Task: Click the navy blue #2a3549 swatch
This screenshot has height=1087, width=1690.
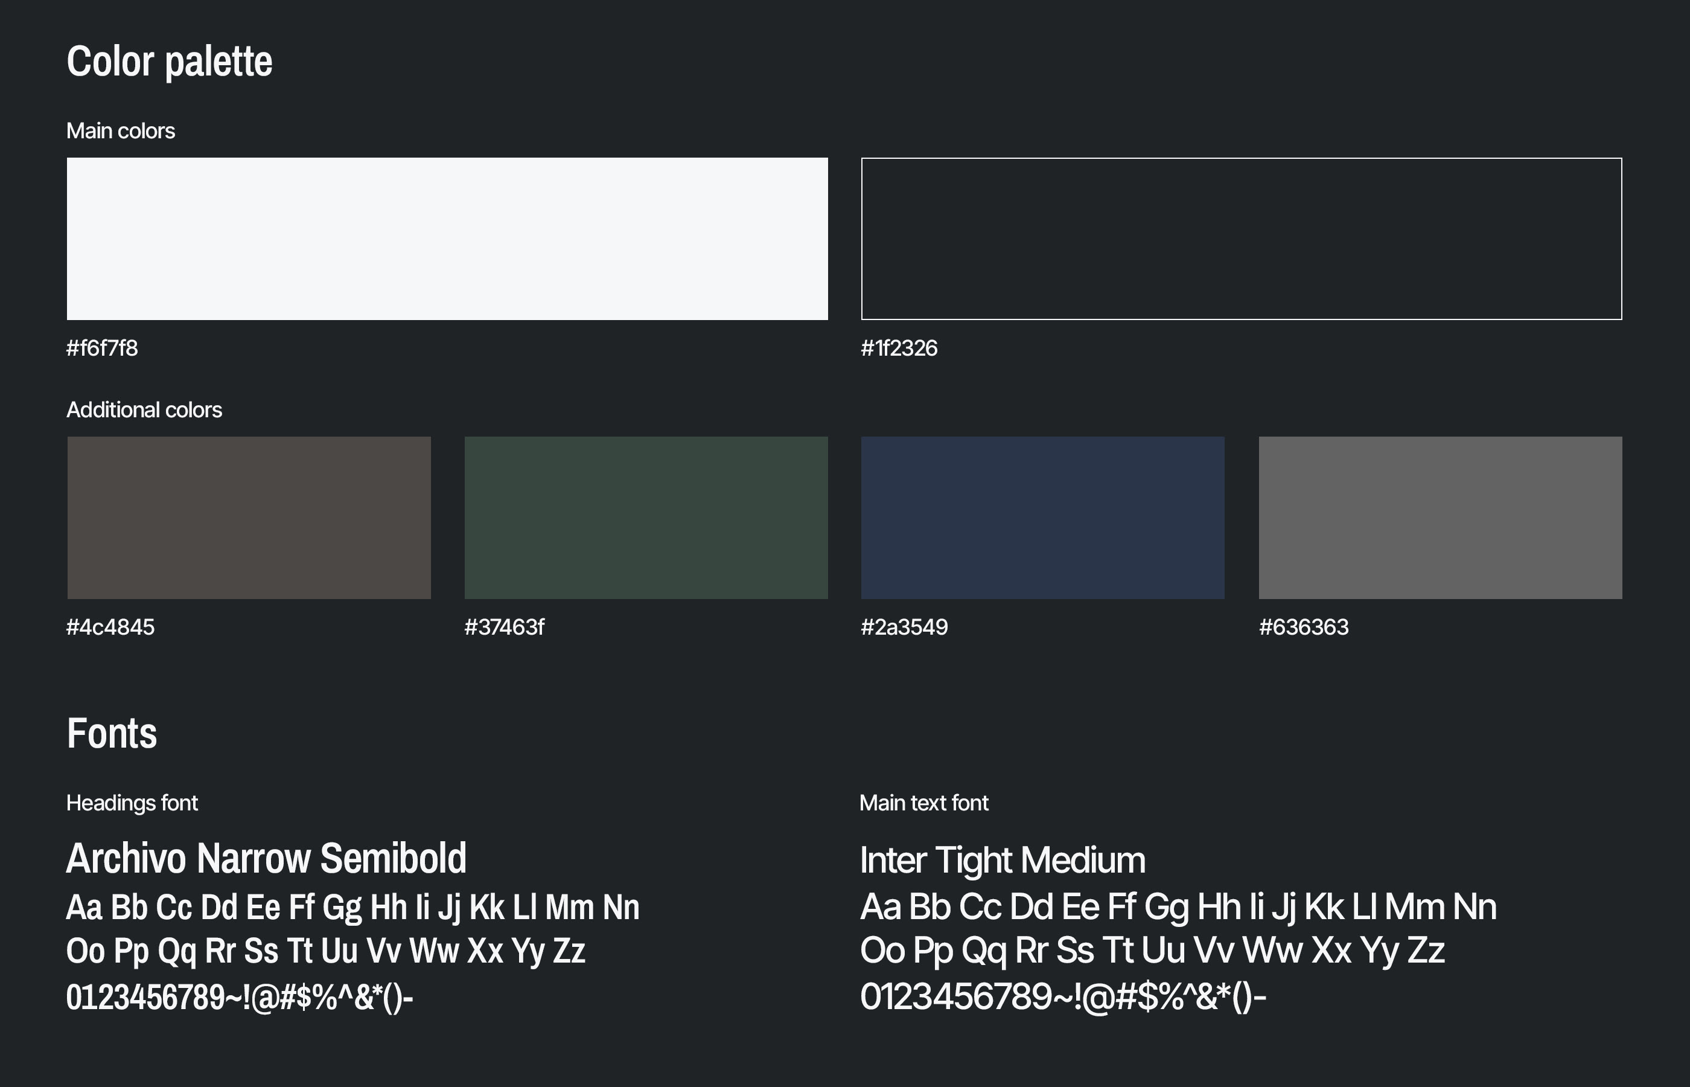Action: pos(1042,518)
